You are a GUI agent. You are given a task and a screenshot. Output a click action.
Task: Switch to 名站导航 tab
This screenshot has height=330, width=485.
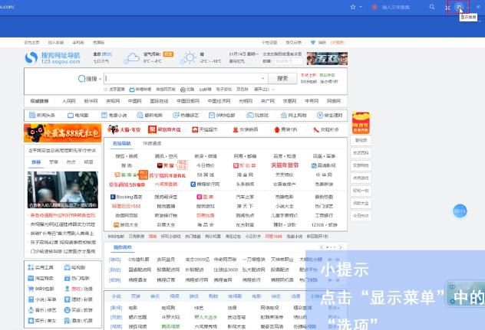121,143
